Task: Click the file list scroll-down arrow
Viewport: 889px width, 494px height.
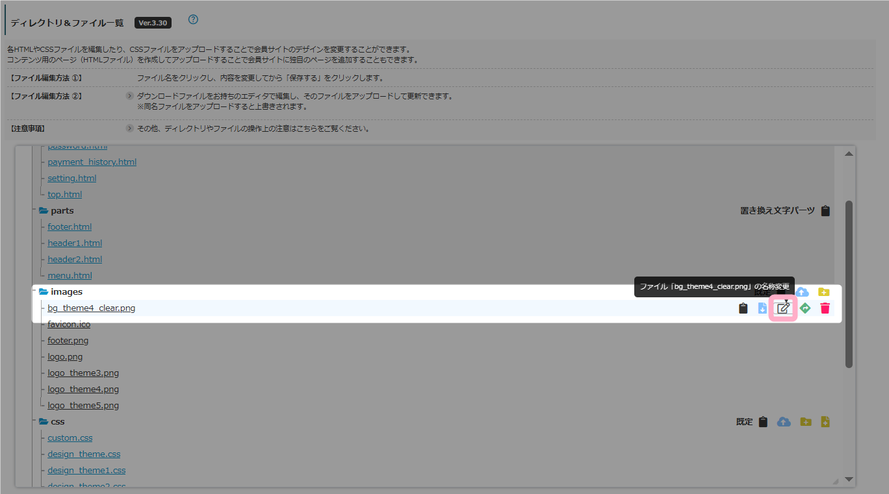Action: pyautogui.click(x=849, y=479)
